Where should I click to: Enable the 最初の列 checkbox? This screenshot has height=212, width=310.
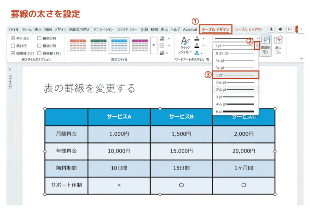[39, 38]
